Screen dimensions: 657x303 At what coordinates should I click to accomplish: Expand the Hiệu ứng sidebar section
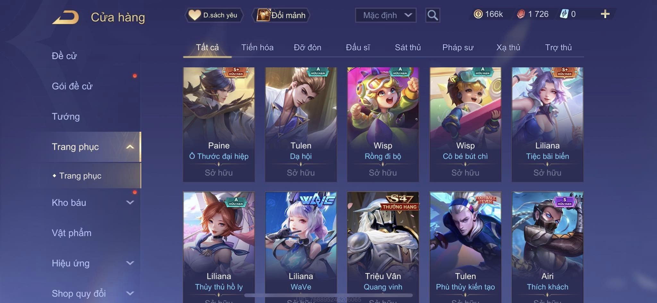(x=130, y=263)
